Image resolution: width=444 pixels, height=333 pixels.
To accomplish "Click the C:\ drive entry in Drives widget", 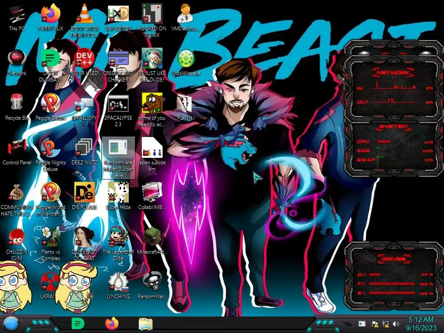I will (395, 274).
